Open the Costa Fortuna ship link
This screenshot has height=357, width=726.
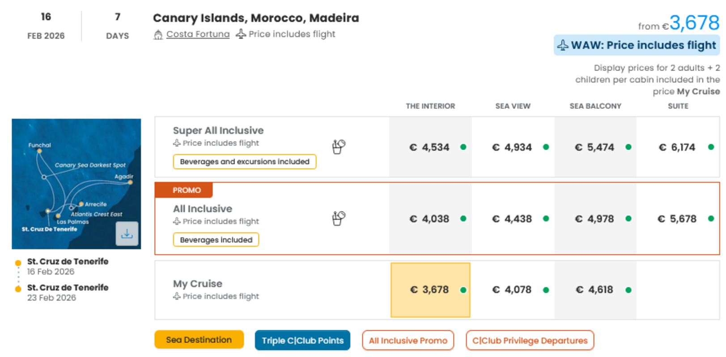[x=198, y=34]
